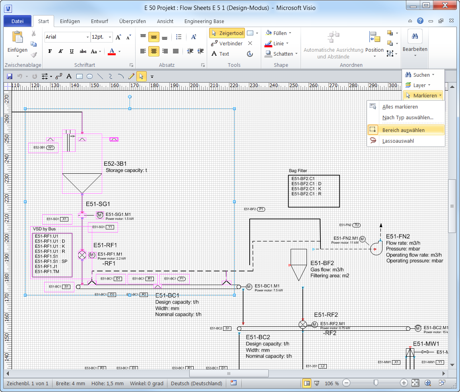
Task: Choose Lassoauswahl from the menu
Action: [x=406, y=141]
